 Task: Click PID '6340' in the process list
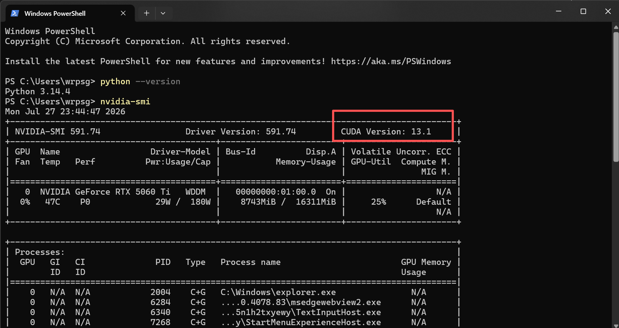[160, 312]
